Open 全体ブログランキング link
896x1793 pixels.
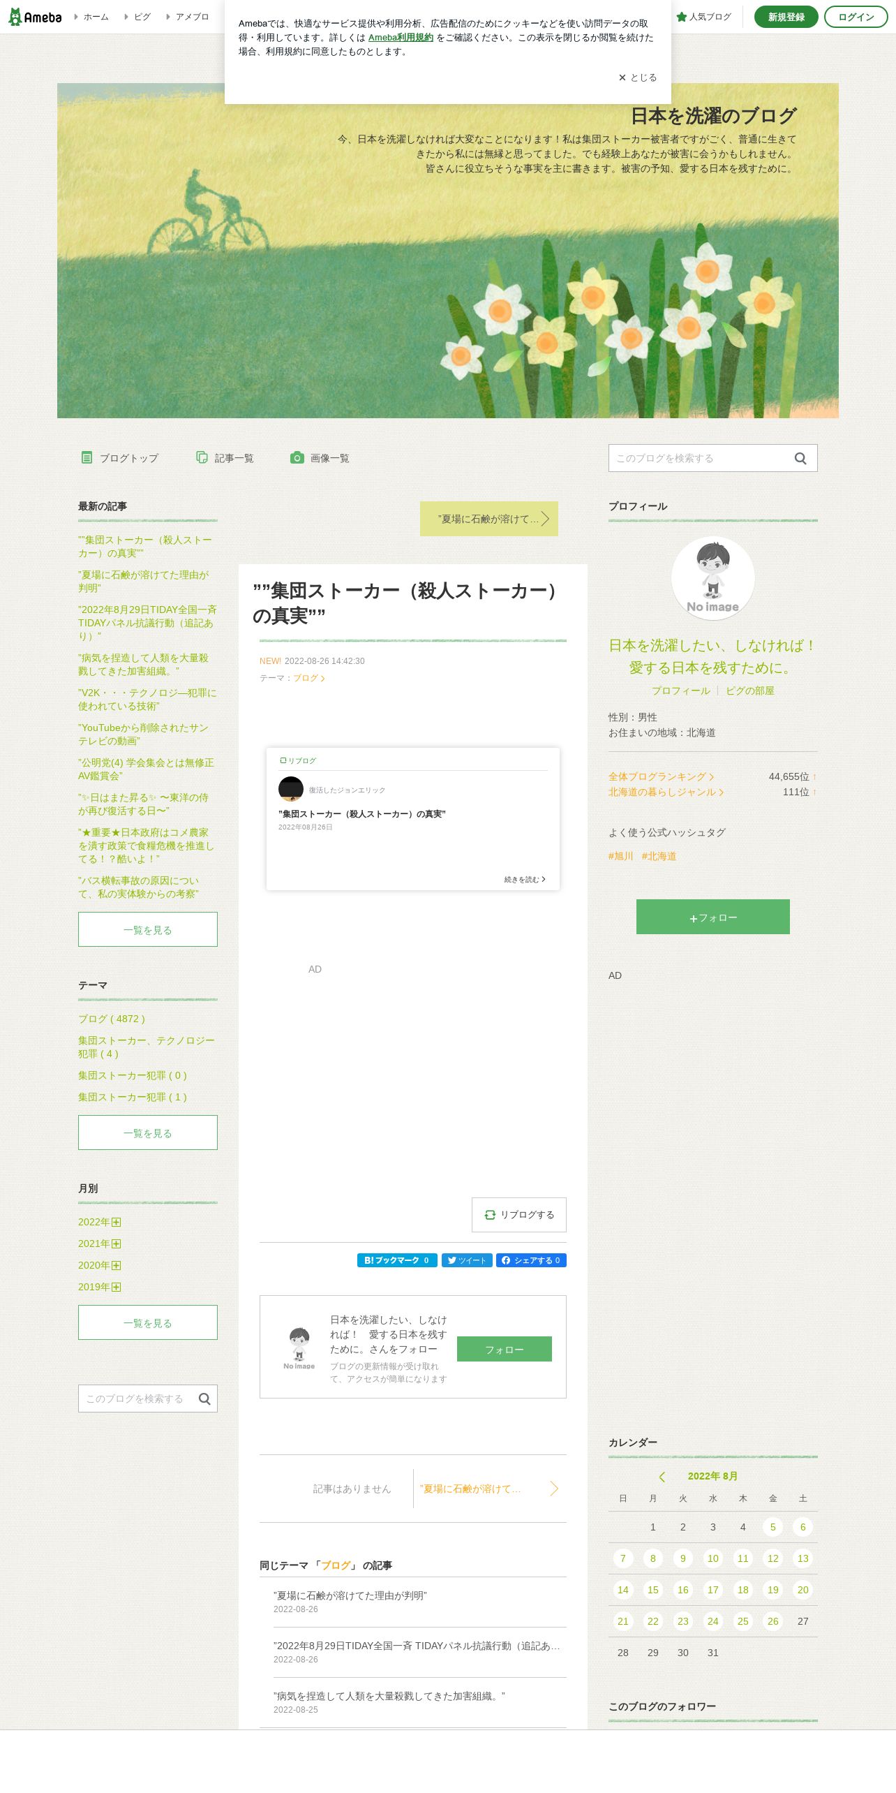coord(661,776)
